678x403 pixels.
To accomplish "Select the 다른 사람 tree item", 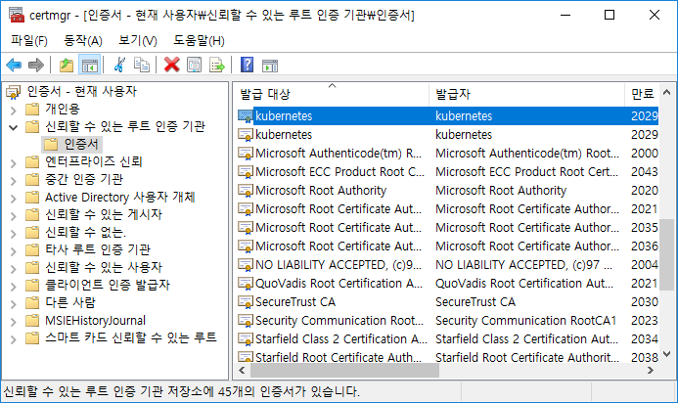I will click(x=69, y=302).
